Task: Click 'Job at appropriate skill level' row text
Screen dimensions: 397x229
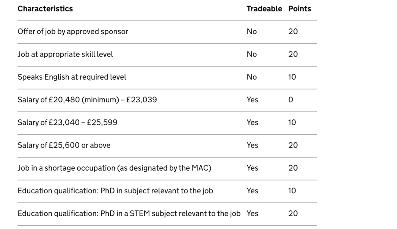Action: click(x=65, y=54)
